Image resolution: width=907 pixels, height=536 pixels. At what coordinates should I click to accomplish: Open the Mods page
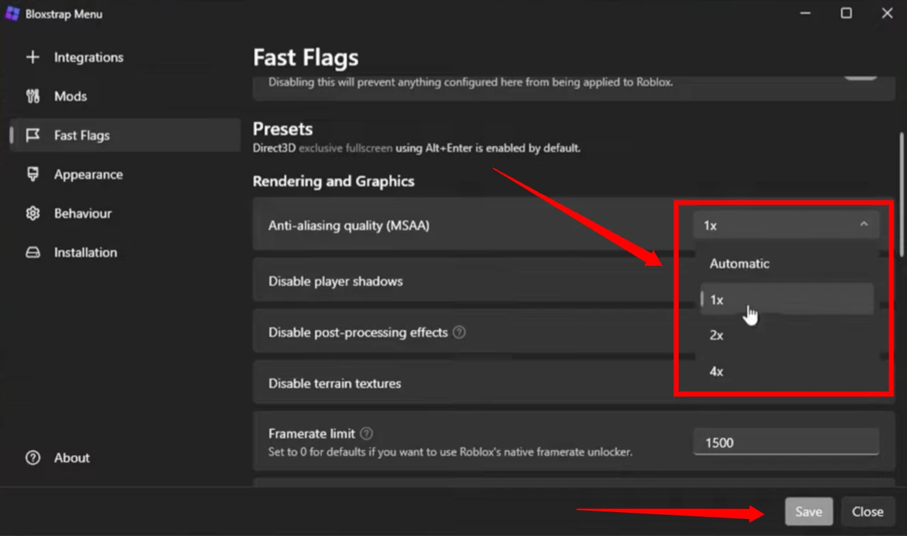click(124, 96)
